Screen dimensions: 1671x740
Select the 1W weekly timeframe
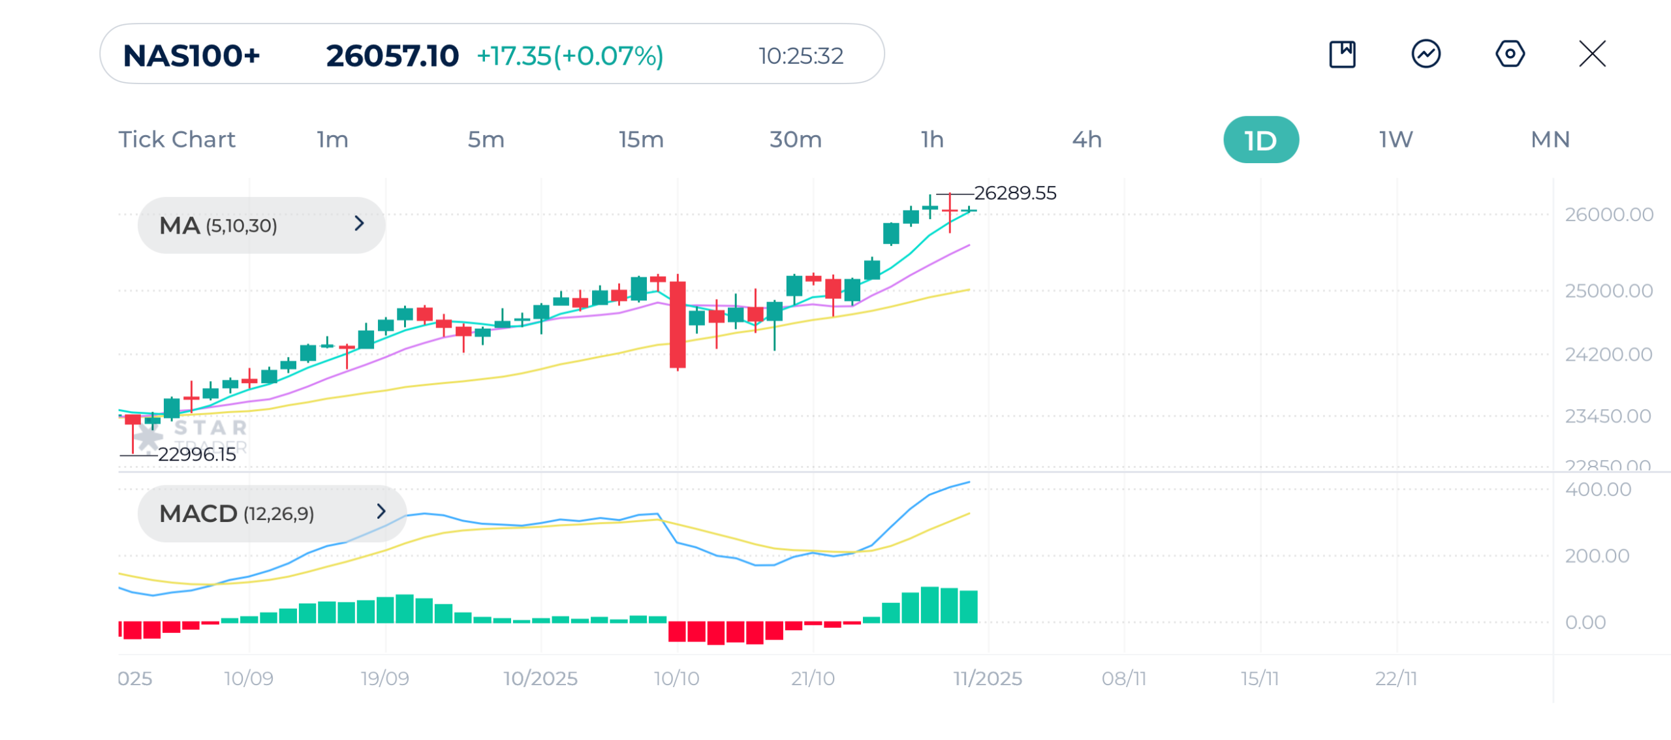[x=1395, y=140]
